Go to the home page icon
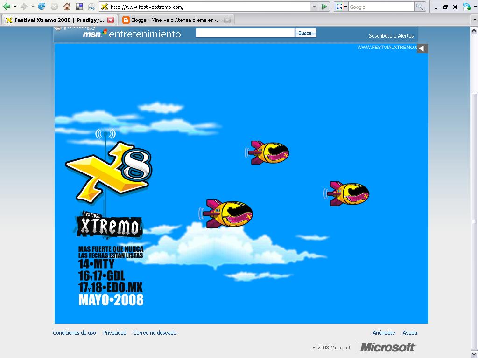The image size is (478, 358). (x=67, y=7)
